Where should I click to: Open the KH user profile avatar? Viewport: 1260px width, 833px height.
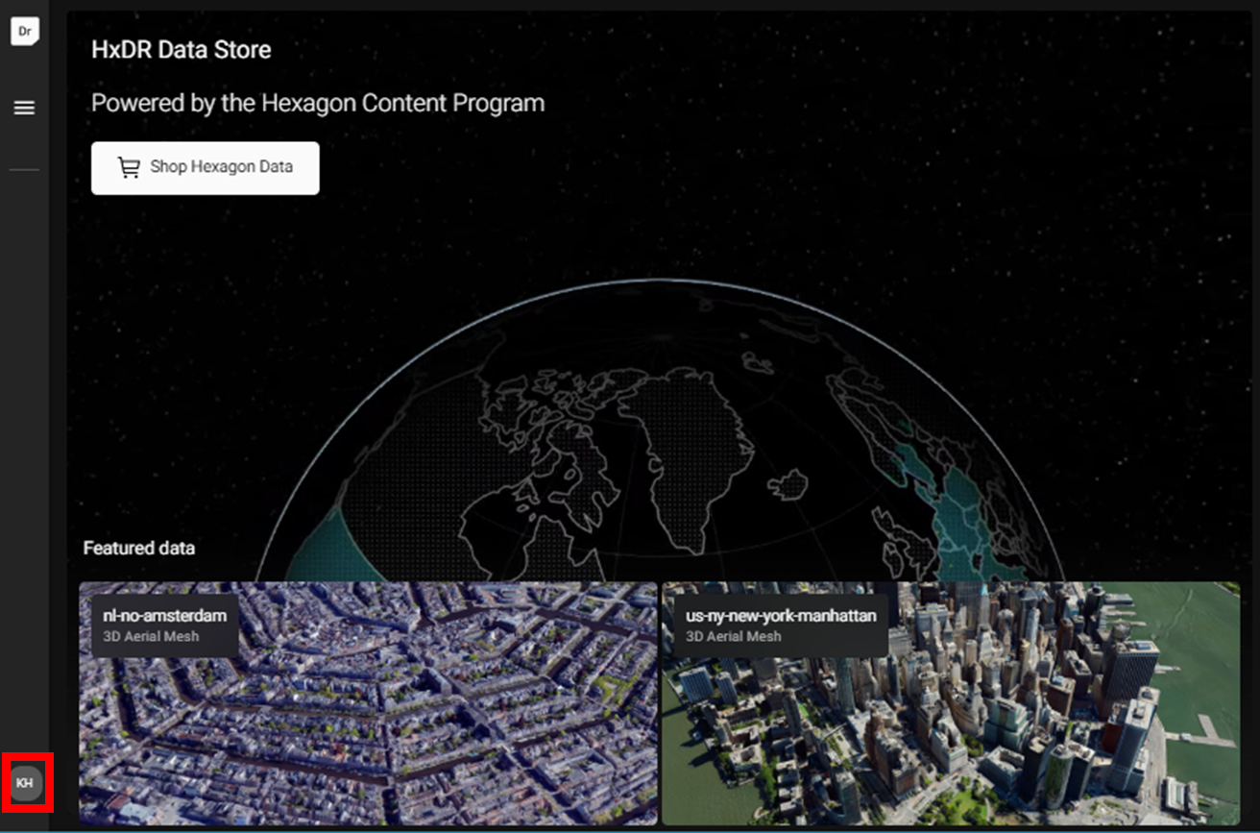point(25,783)
